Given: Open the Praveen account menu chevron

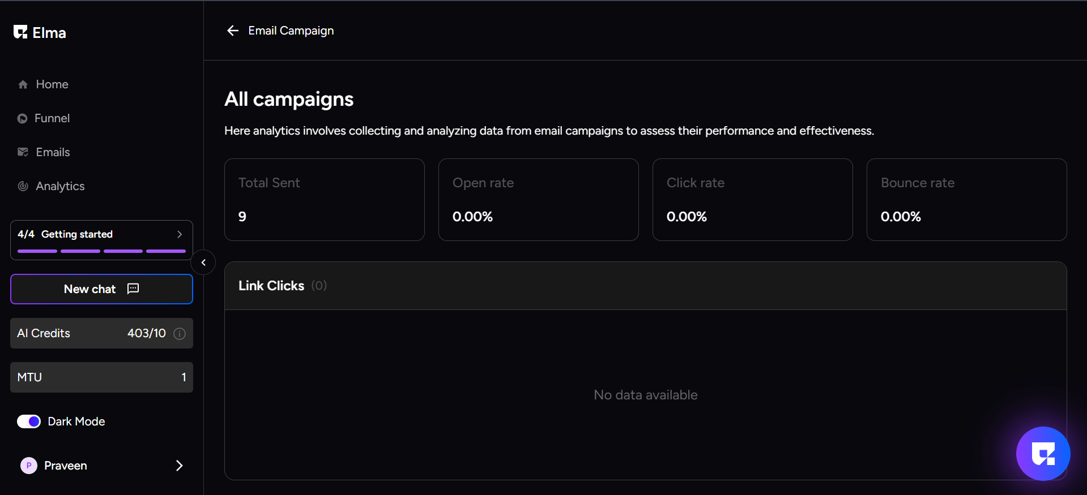Looking at the screenshot, I should [179, 466].
